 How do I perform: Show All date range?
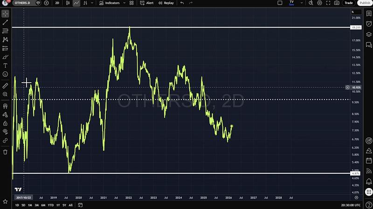71,205
